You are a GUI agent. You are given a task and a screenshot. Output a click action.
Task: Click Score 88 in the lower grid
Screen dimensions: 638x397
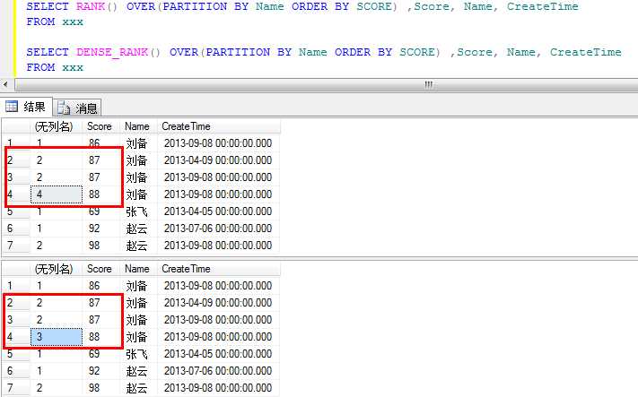tap(101, 336)
